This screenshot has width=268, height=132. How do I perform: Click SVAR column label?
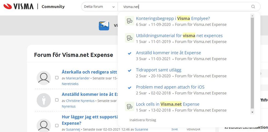(x=174, y=129)
